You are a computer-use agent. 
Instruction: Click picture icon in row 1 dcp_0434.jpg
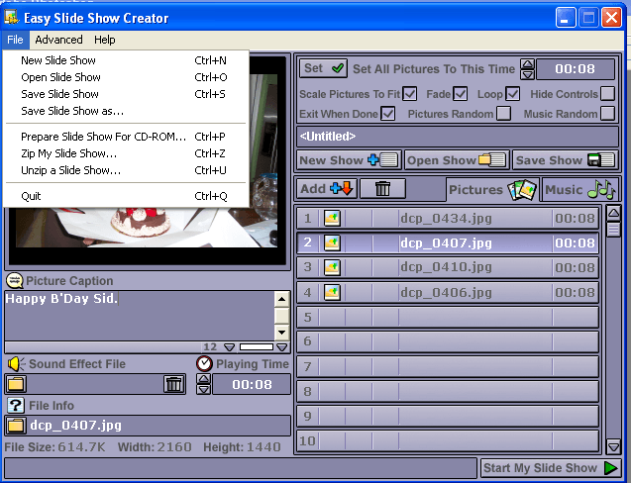[x=332, y=218]
